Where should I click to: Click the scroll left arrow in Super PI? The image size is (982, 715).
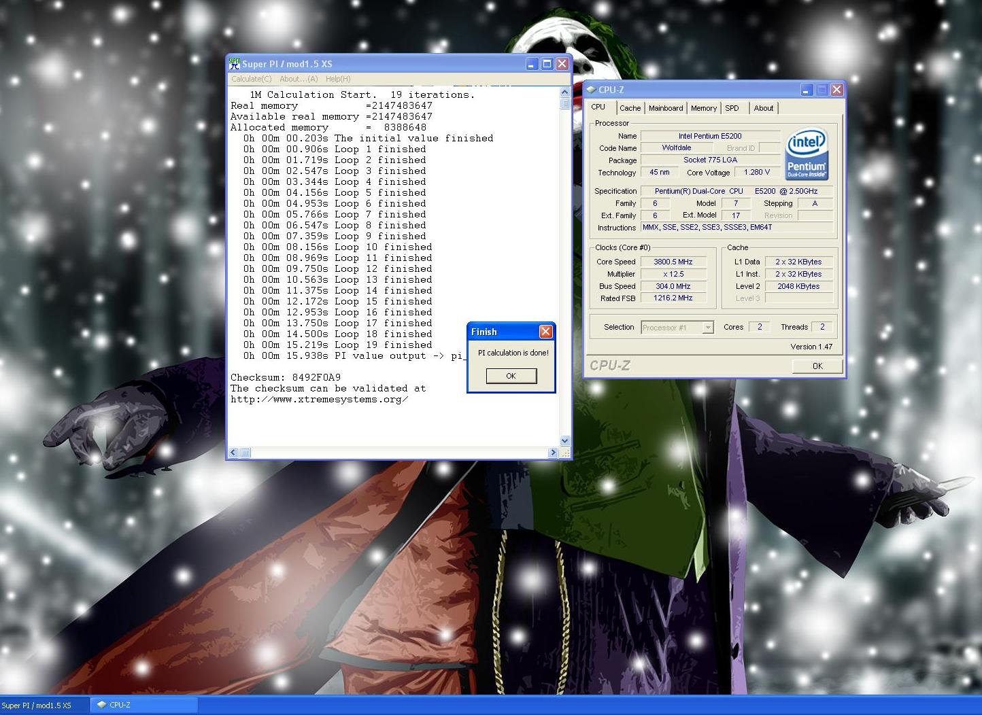click(x=233, y=453)
